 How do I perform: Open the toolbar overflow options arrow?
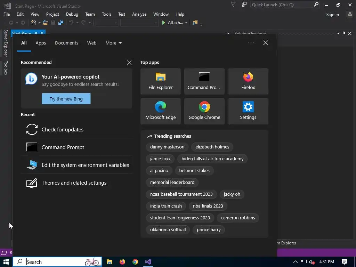click(201, 24)
